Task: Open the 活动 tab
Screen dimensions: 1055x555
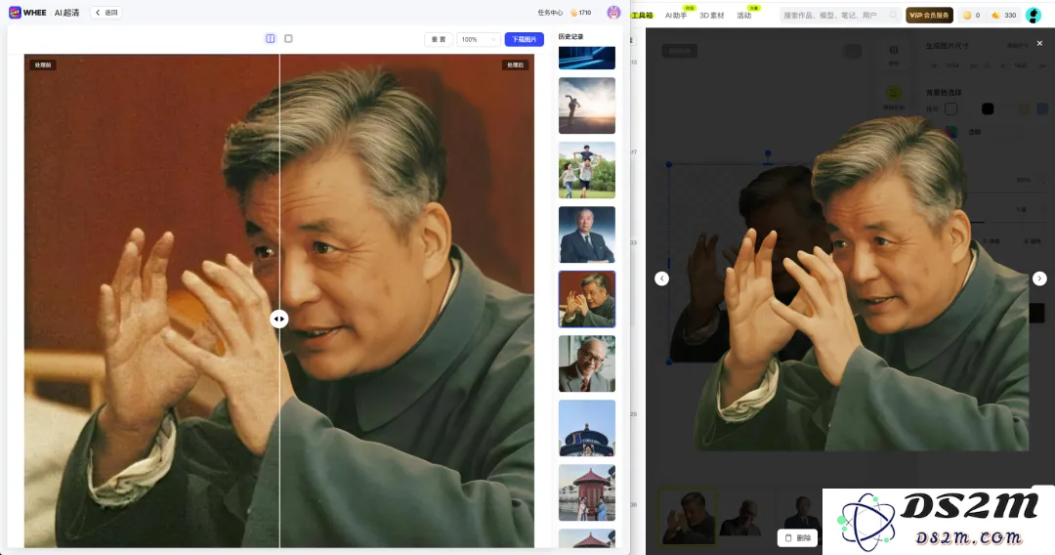Action: click(x=744, y=15)
